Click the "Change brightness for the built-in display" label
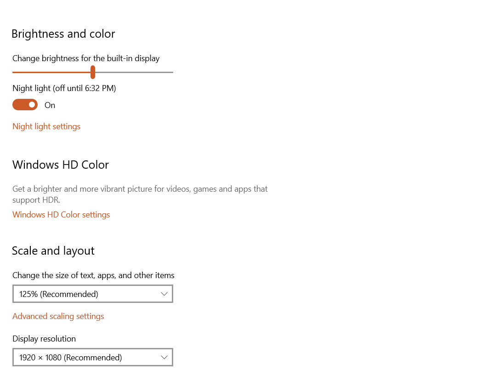 tap(86, 58)
